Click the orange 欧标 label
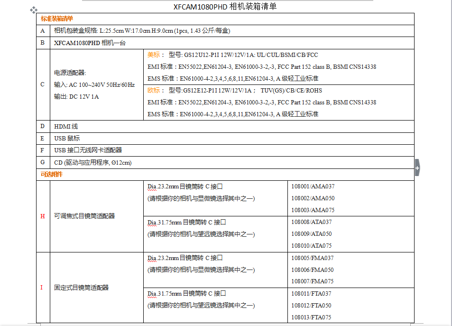The image size is (452, 326). pyautogui.click(x=154, y=90)
